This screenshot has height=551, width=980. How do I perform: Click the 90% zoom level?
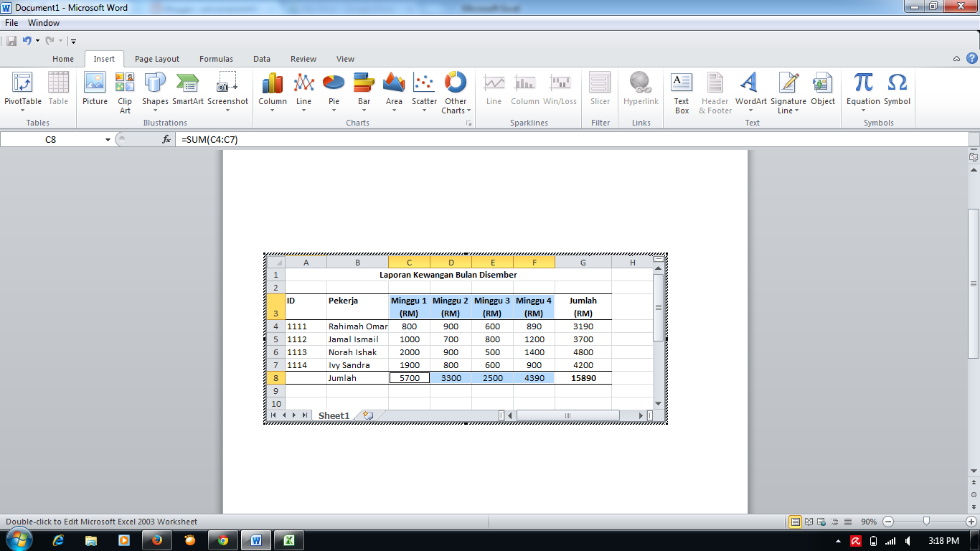[x=869, y=522]
